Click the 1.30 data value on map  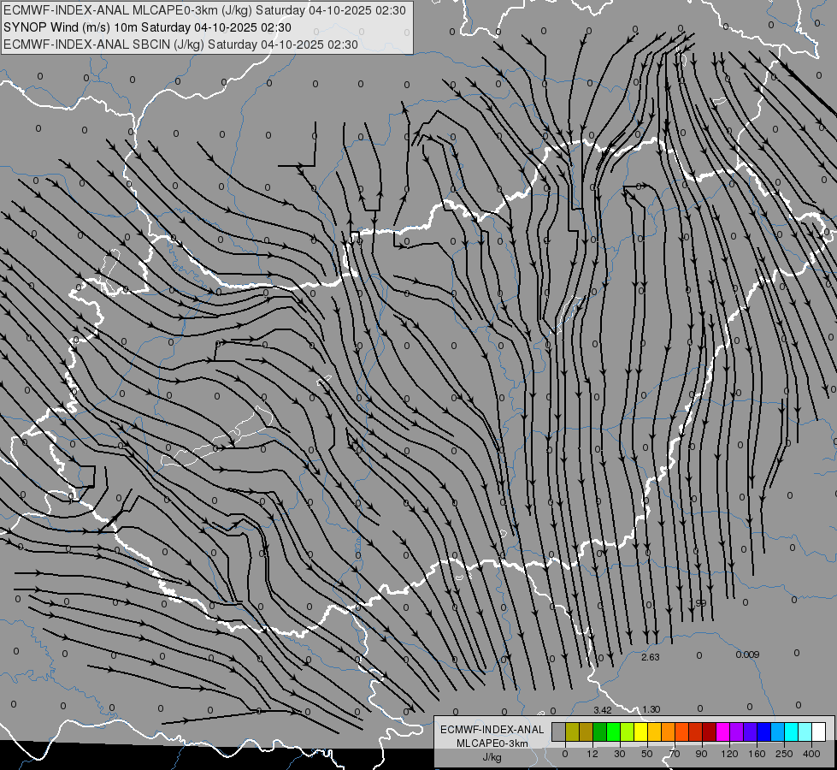click(x=651, y=709)
